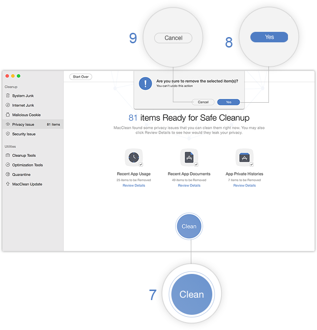Open Review Details under App Private Histories
This screenshot has width=317, height=330.
click(244, 185)
